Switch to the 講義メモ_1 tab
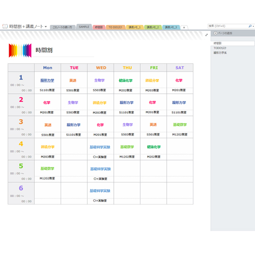The width and height of the screenshot is (255, 255). pos(135,27)
